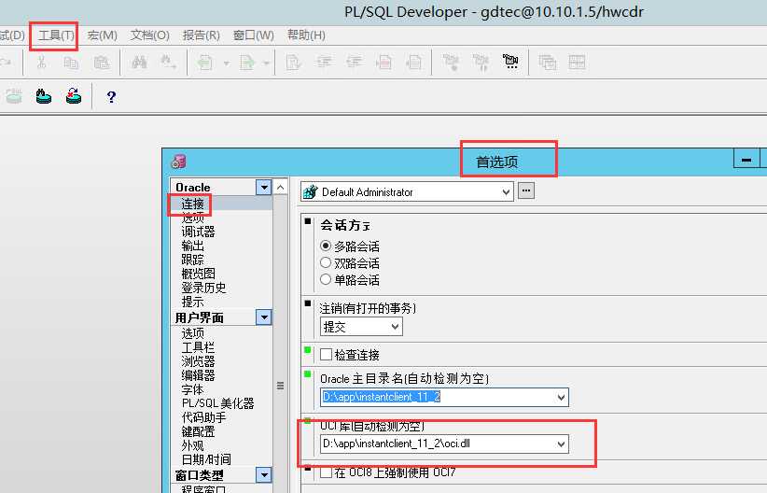The width and height of the screenshot is (767, 493).
Task: Select the 多路会话 radio button
Action: 326,246
